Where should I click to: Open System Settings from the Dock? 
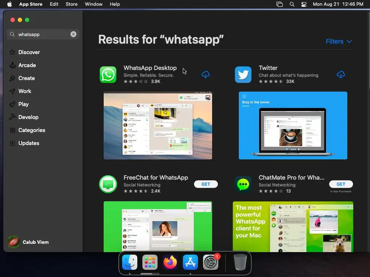[211, 262]
